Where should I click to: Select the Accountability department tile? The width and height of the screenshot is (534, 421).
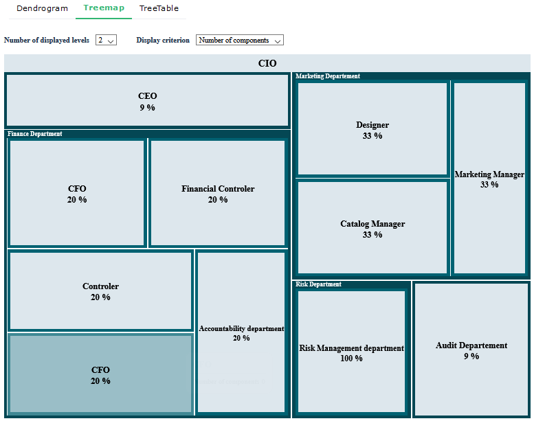click(241, 332)
